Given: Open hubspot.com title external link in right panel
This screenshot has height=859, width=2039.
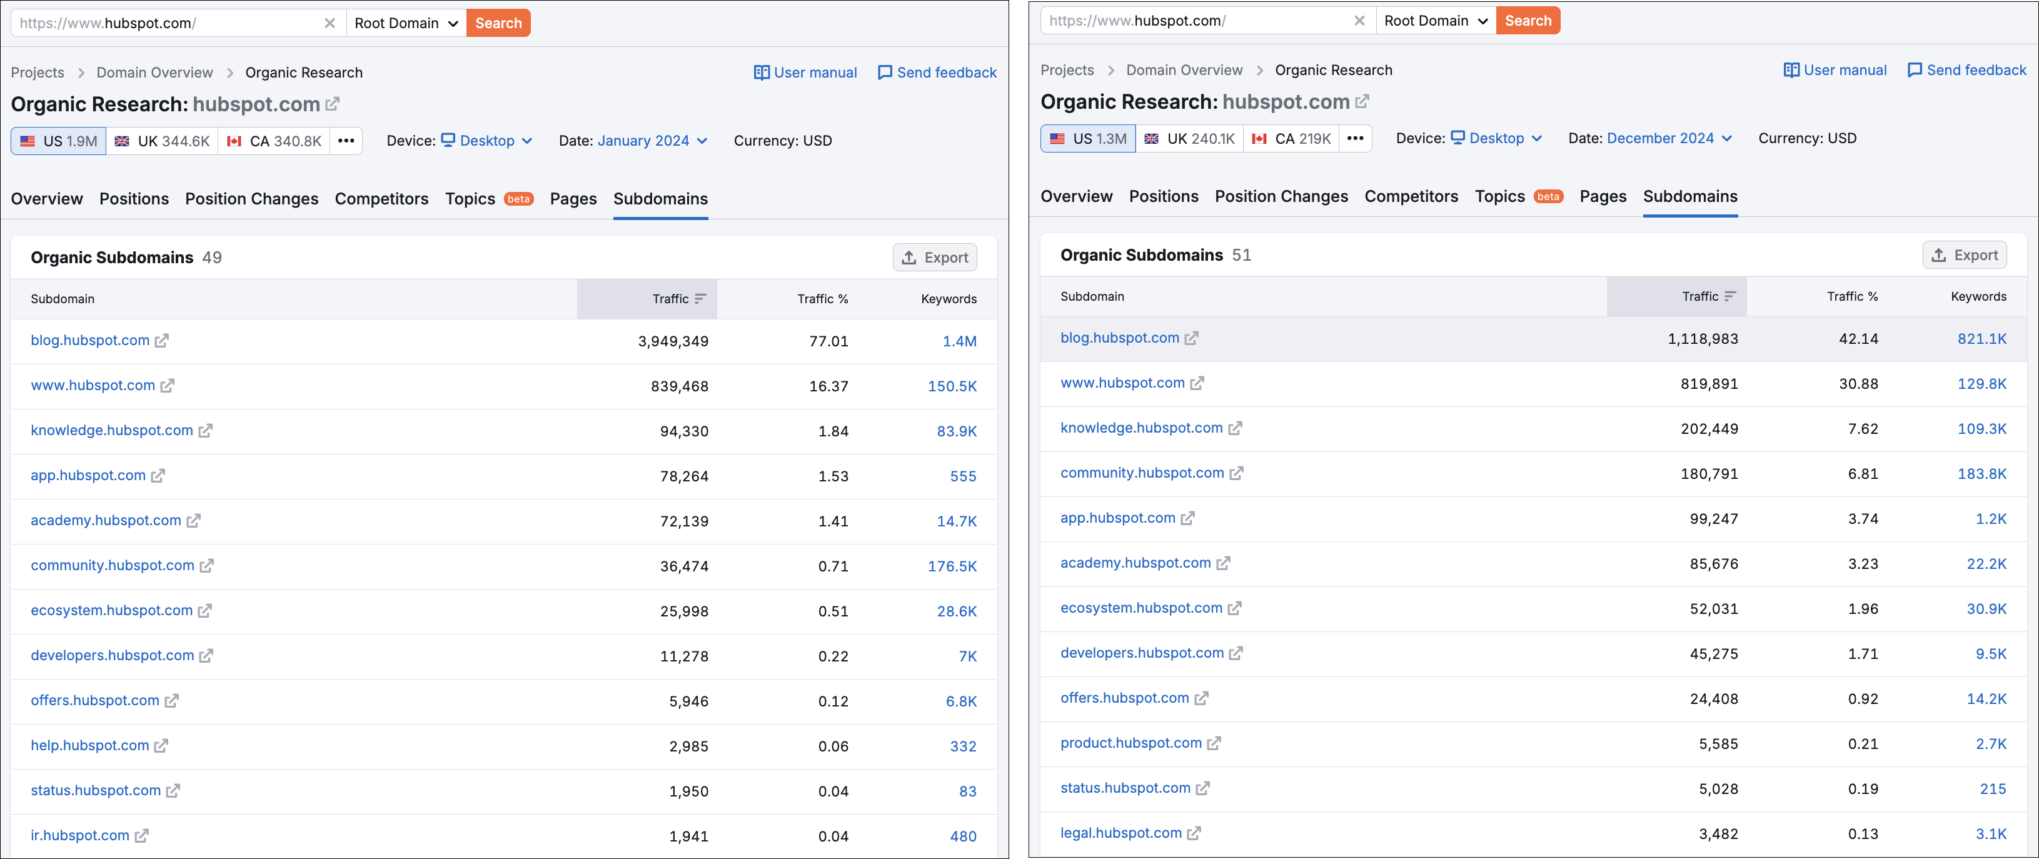Looking at the screenshot, I should pyautogui.click(x=1361, y=101).
